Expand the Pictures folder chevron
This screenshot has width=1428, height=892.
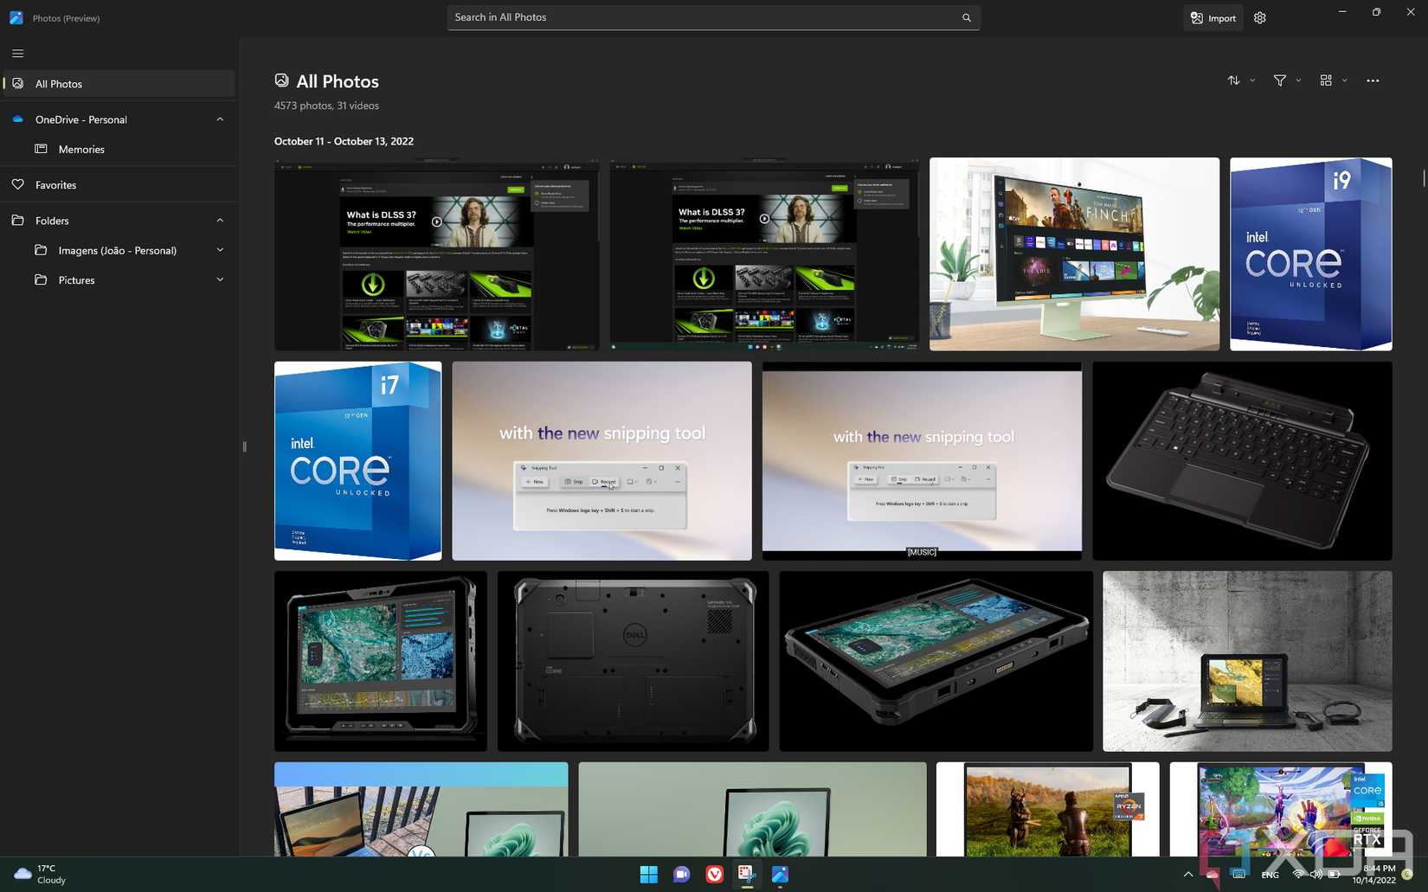click(220, 279)
